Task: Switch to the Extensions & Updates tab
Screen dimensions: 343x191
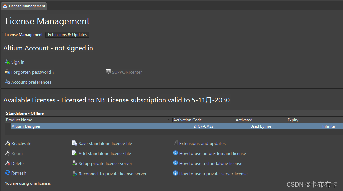Action: pos(67,35)
